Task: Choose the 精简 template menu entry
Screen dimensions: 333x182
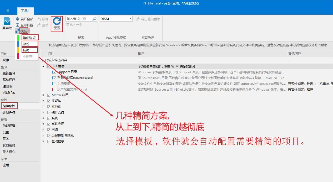Action: pyautogui.click(x=26, y=50)
